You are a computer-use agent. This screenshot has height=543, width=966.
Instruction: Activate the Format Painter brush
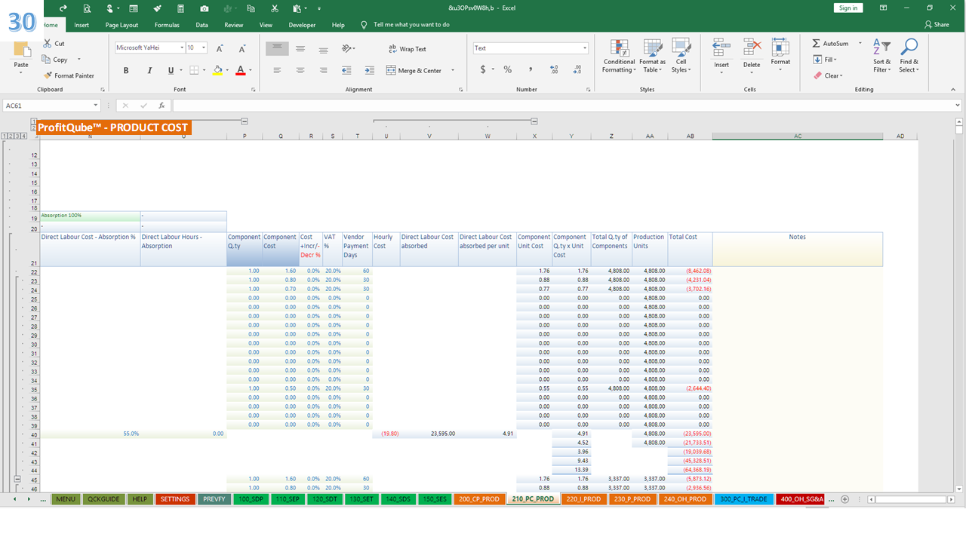[69, 75]
